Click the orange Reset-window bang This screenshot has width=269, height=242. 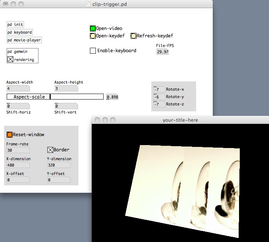click(x=10, y=135)
